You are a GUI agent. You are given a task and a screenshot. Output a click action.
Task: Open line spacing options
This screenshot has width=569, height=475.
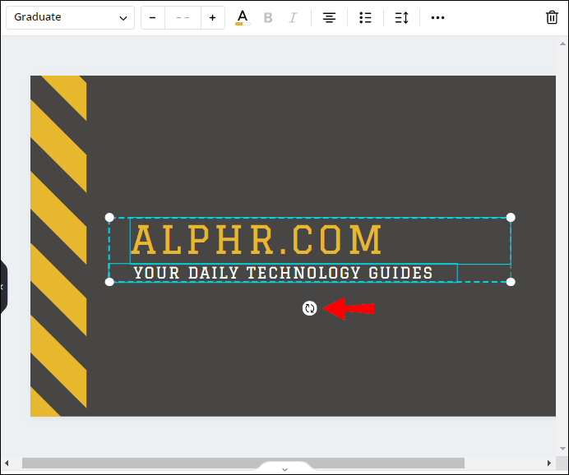coord(401,17)
